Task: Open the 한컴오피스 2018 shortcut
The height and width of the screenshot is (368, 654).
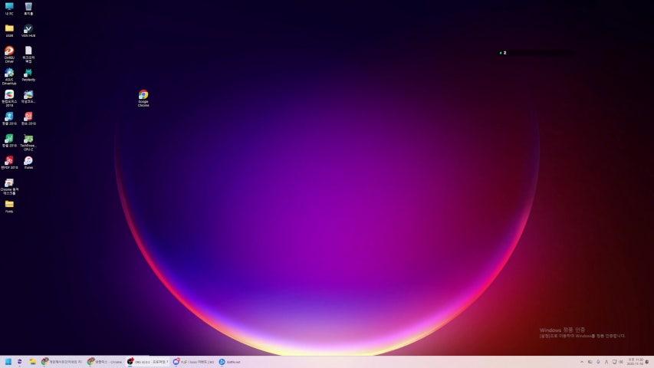Action: (9, 95)
